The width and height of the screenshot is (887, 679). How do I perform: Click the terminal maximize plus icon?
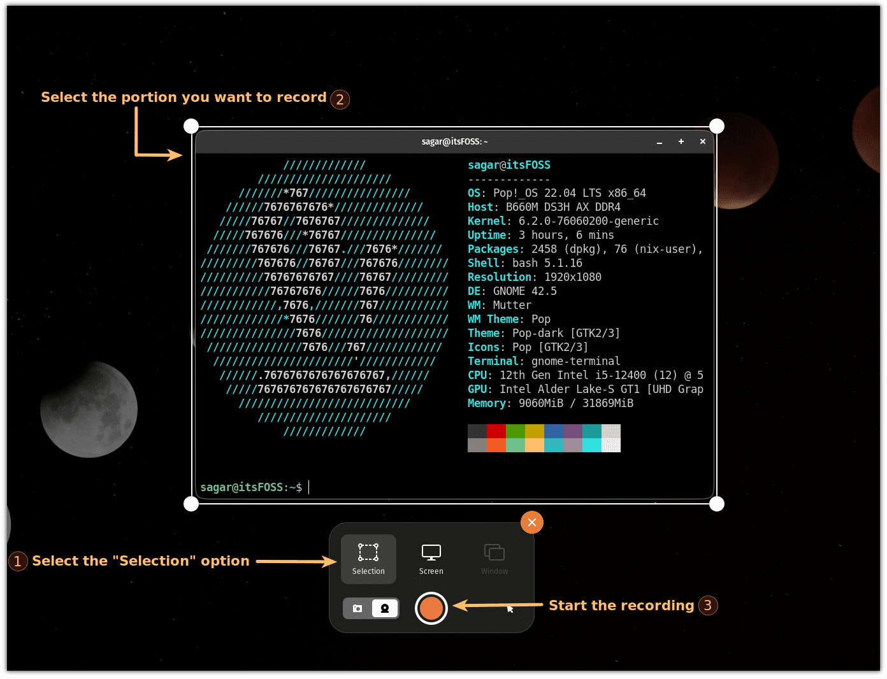681,141
